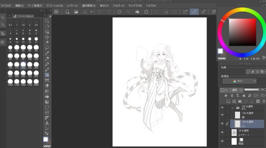
Task: Select the Zoom magnifier tool
Action: pos(47,21)
